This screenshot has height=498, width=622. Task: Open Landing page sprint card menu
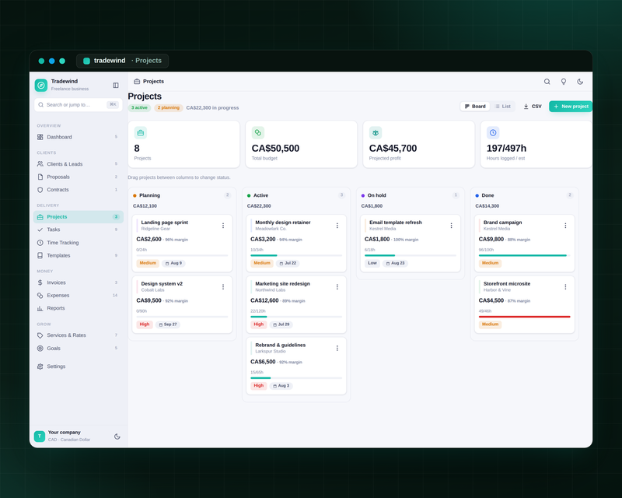click(x=223, y=226)
